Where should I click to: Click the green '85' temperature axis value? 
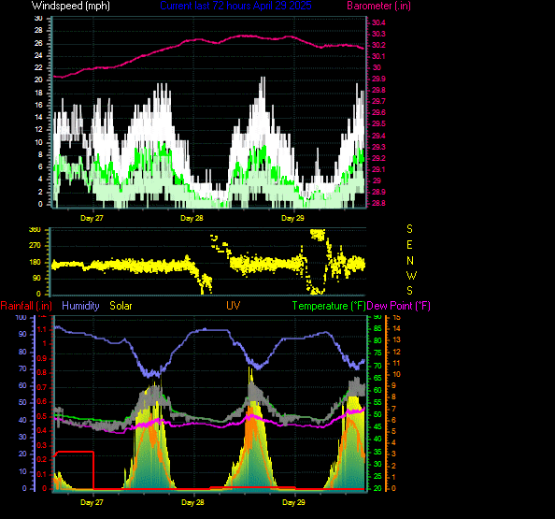click(377, 329)
